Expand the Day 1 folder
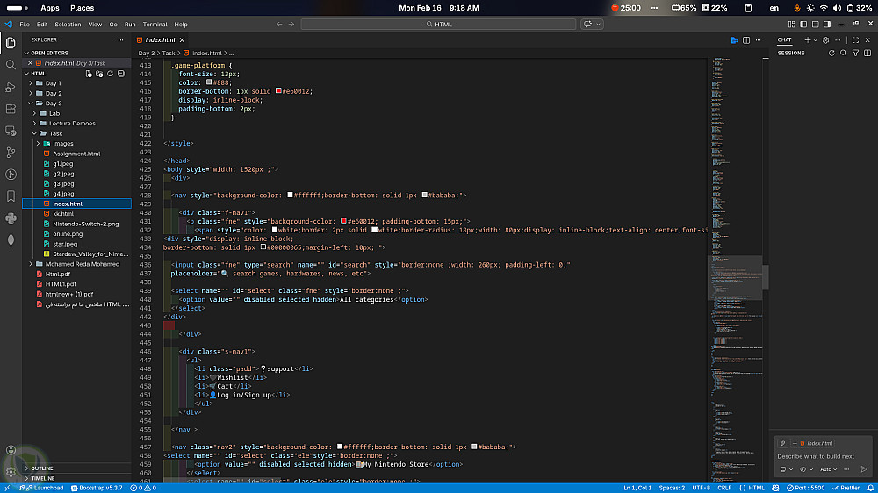Viewport: 878px width, 493px height. tap(53, 83)
